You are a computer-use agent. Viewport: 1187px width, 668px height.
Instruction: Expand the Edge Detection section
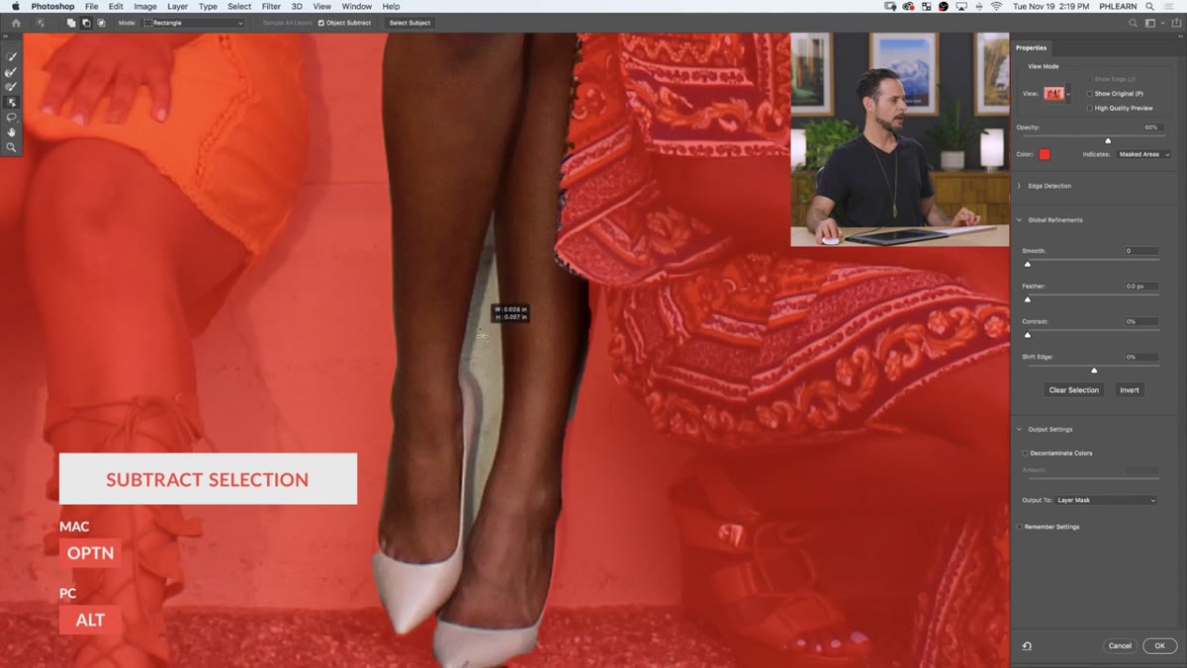tap(1020, 186)
